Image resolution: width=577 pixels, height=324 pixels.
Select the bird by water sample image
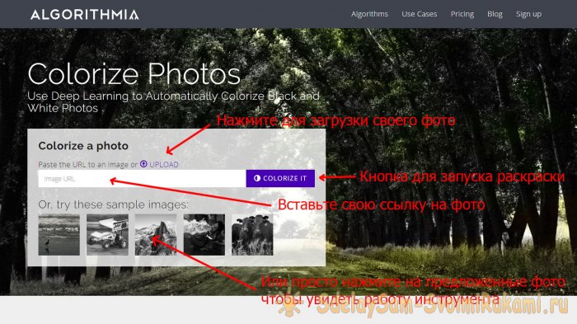(59, 235)
